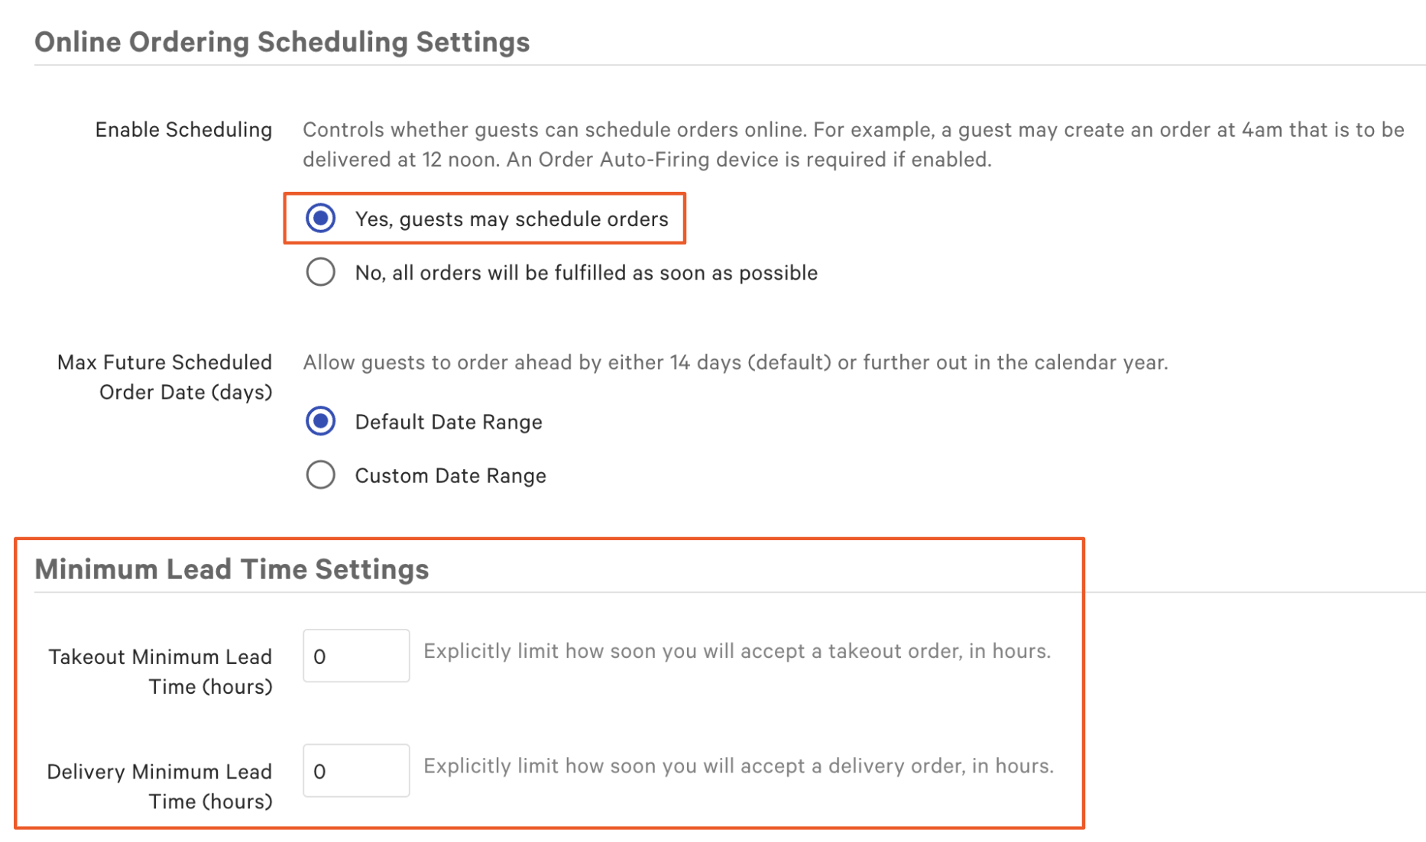Click the 'Max Future Scheduled Order Date' label
The image size is (1426, 842).
pos(164,377)
